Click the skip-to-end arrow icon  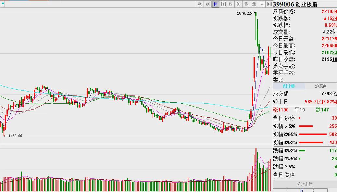tap(269, 4)
